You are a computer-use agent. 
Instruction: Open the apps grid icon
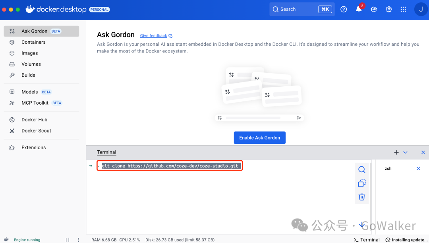coord(403,9)
